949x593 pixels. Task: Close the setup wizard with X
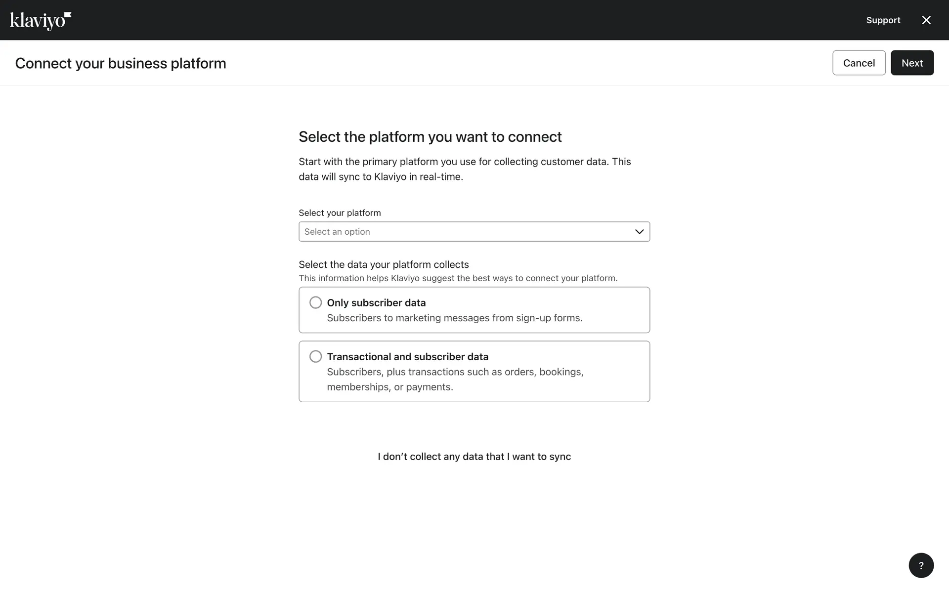[926, 20]
